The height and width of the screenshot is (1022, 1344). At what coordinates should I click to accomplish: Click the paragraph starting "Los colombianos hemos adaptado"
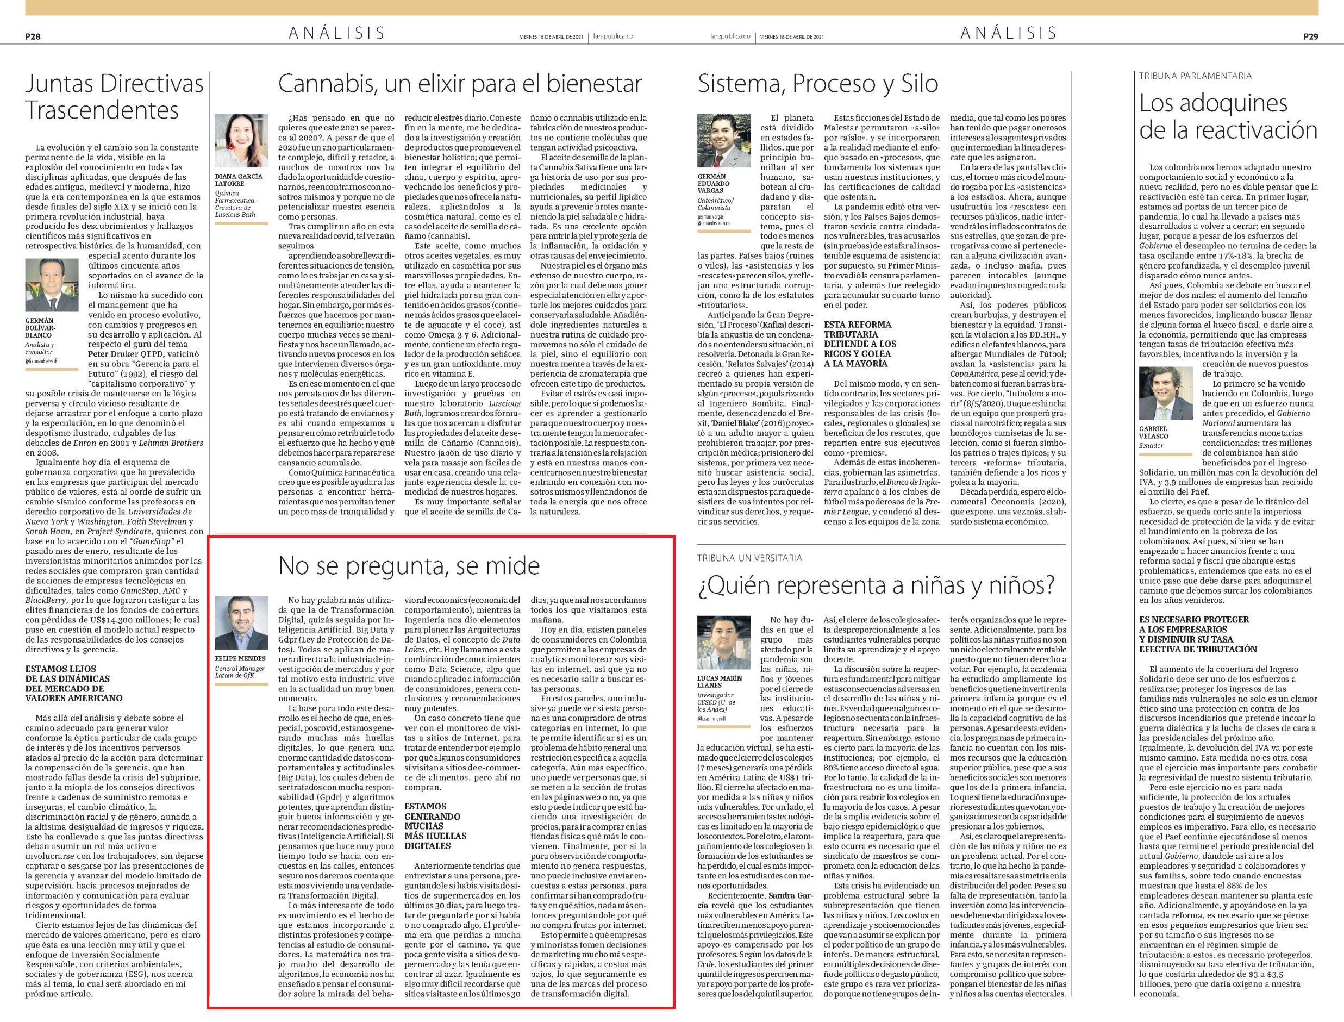(1228, 221)
